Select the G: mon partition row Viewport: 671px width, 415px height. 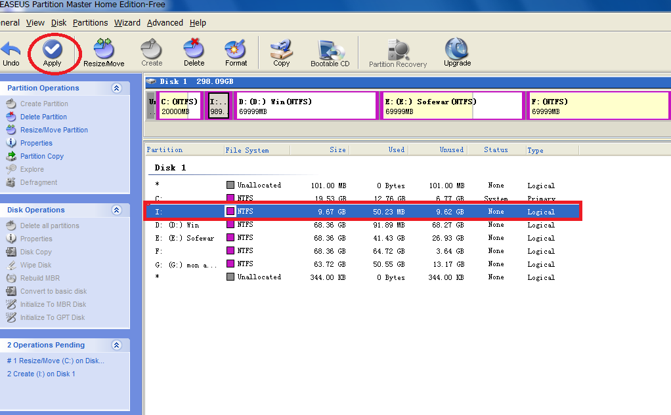[x=362, y=264]
